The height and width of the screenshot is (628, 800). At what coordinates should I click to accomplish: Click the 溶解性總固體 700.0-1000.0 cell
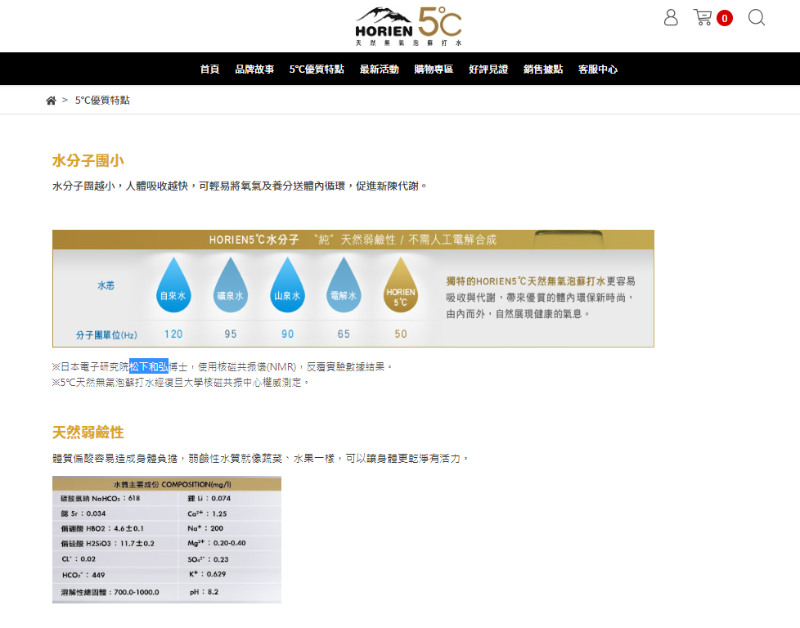110,592
